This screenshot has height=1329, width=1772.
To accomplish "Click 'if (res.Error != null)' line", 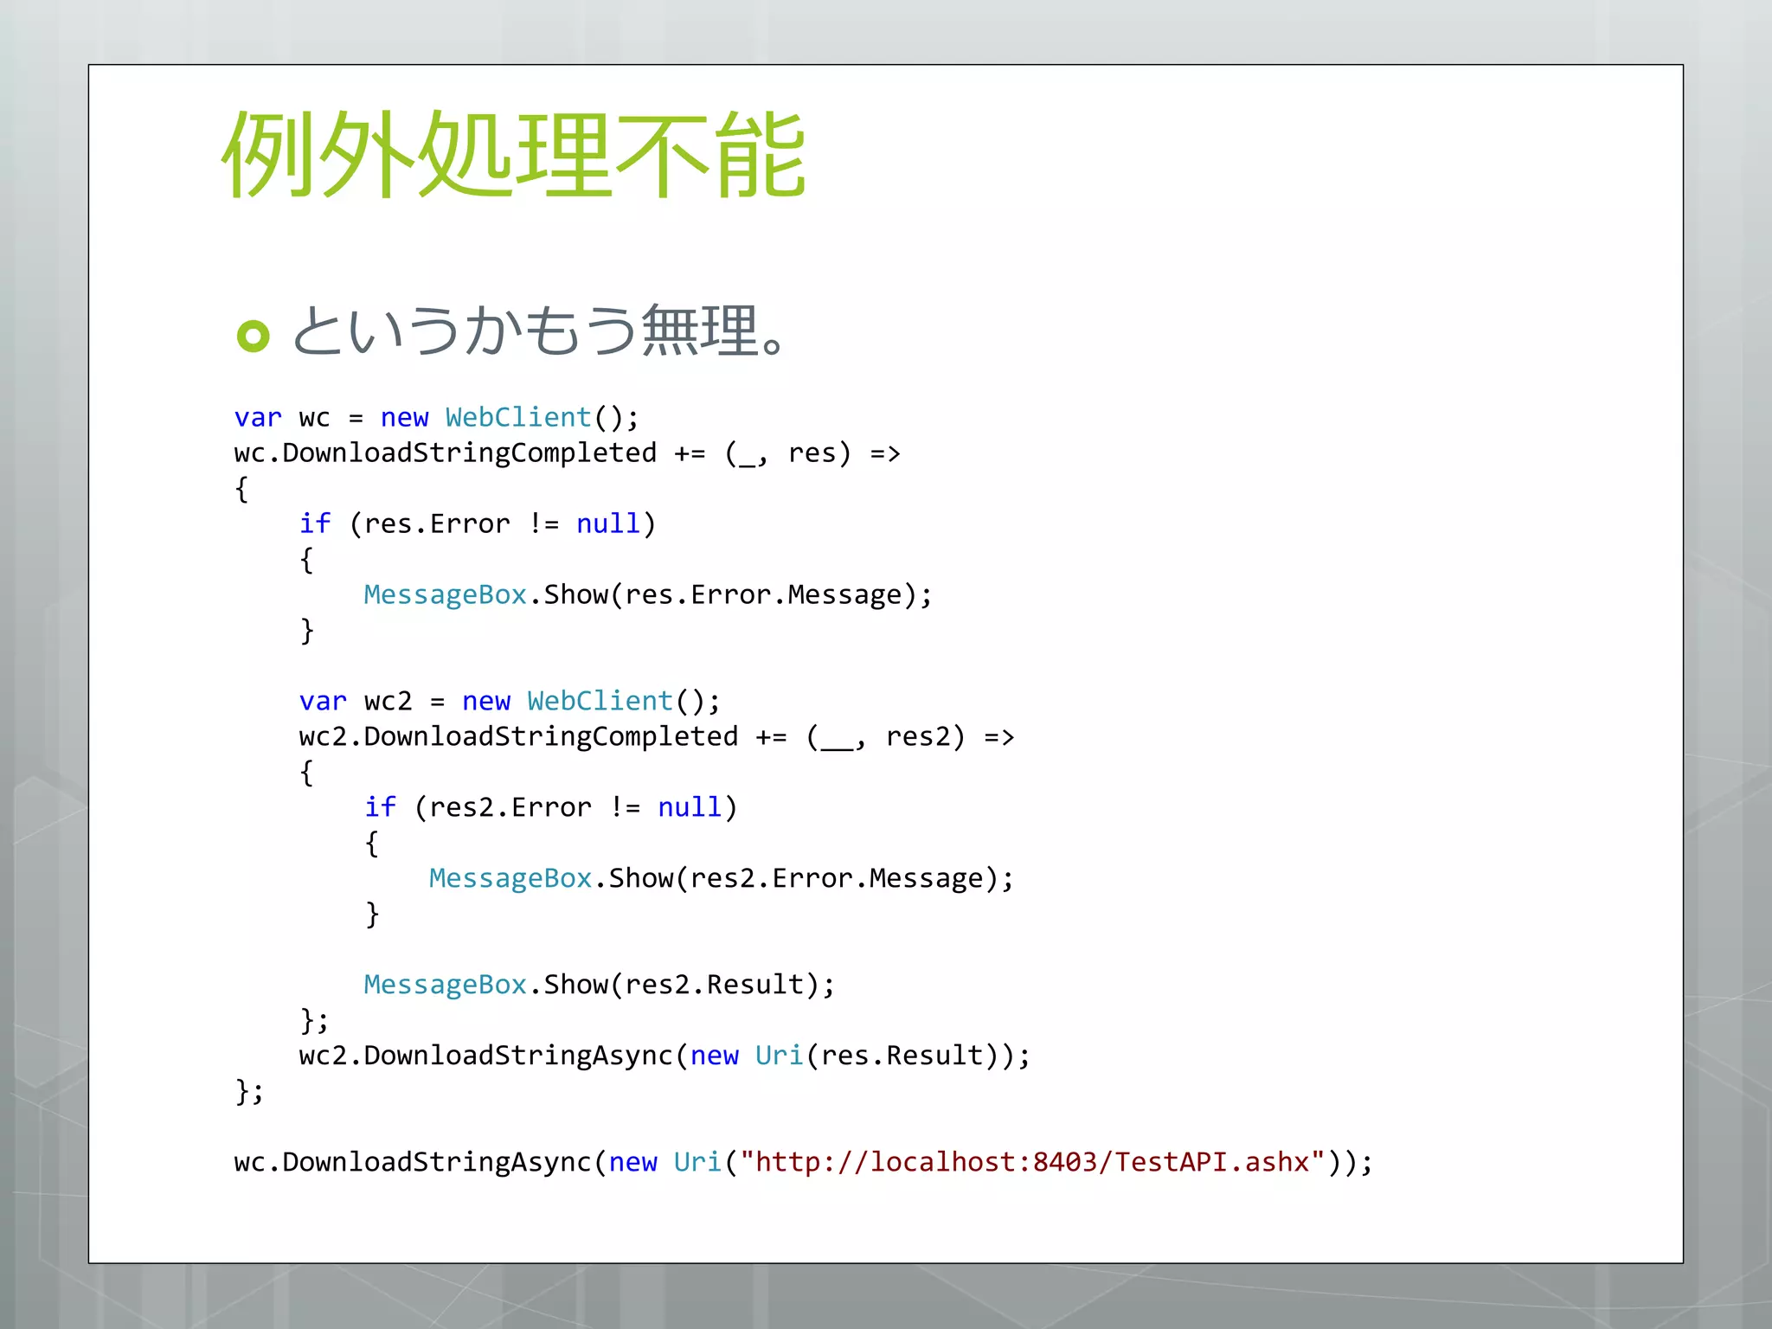I will [x=478, y=524].
